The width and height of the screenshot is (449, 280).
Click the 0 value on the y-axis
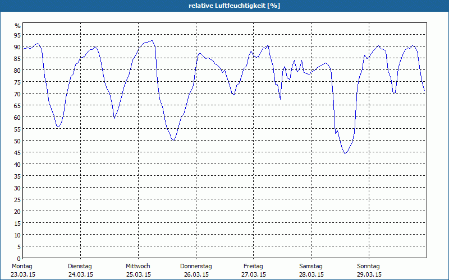(x=19, y=259)
